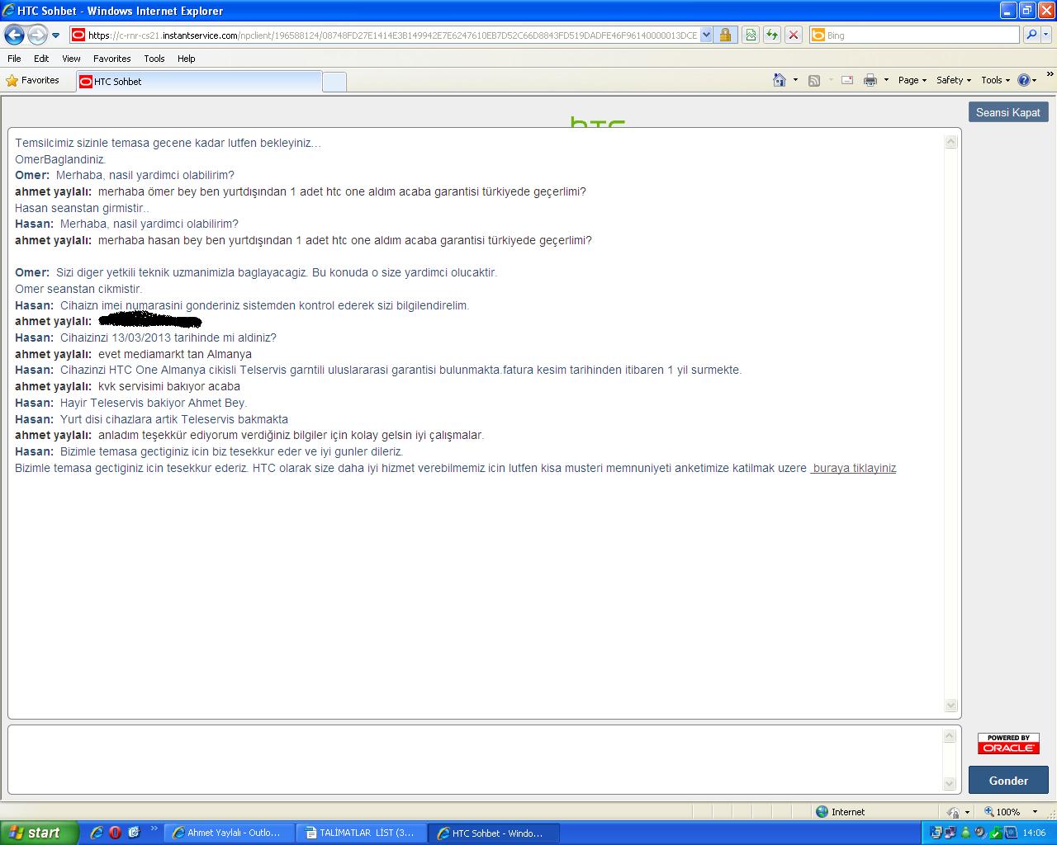1057x845 pixels.
Task: Go forward with the browser Forward arrow
Action: 37,35
